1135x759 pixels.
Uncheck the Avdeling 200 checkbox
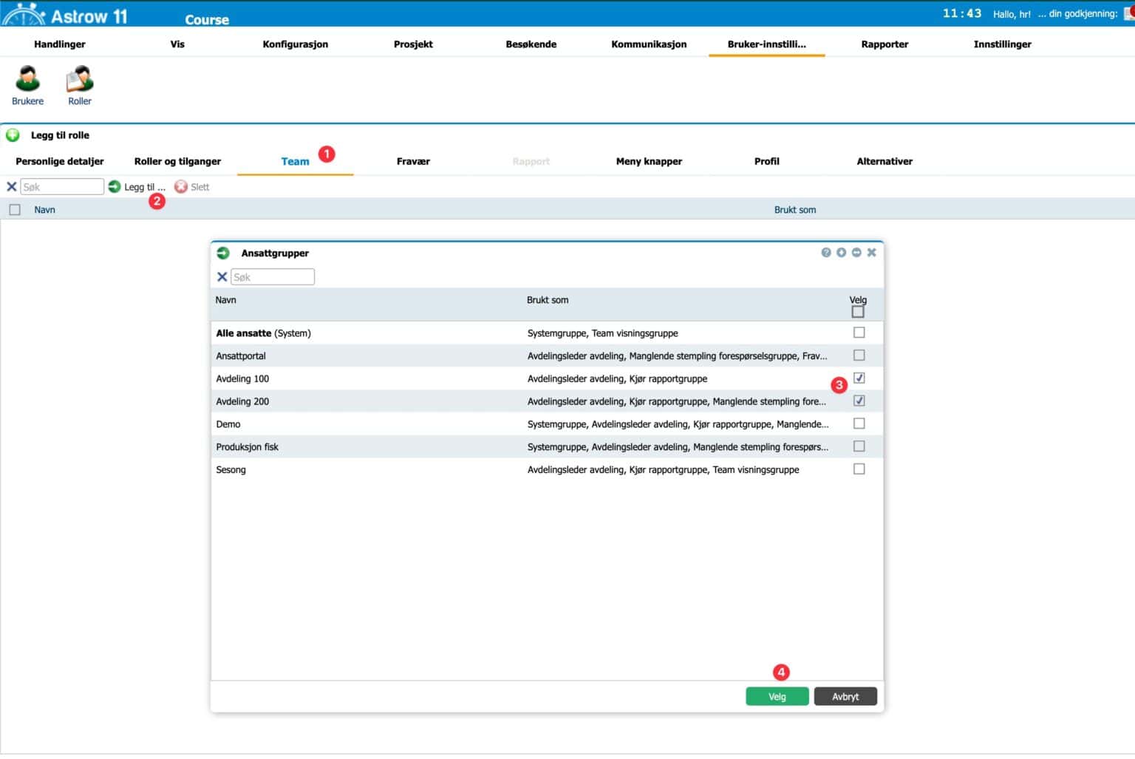click(859, 401)
